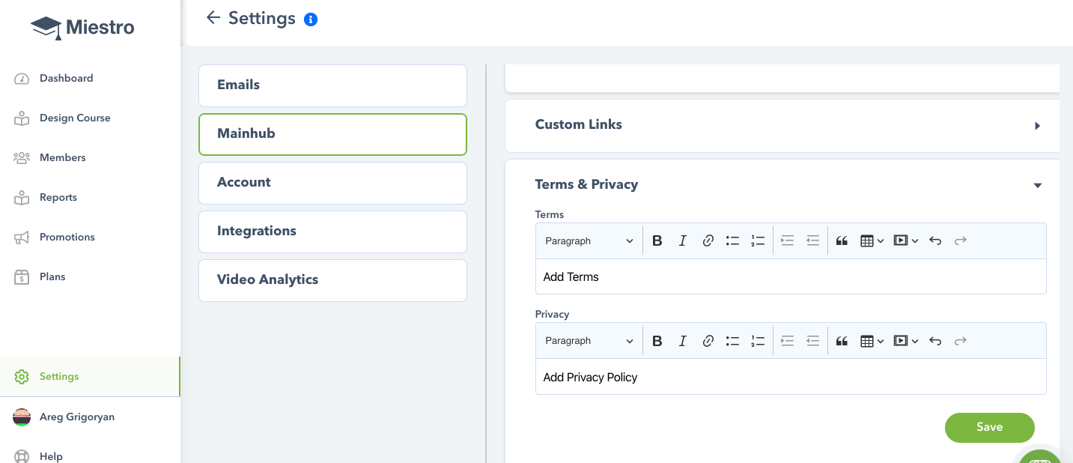Open the green chat widget button

pyautogui.click(x=1041, y=456)
